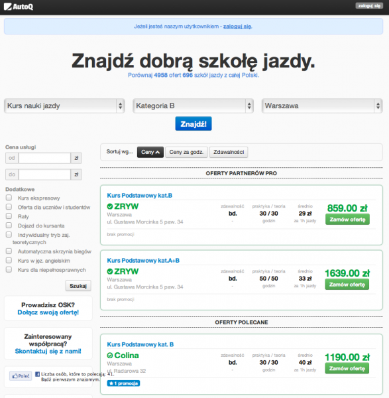Screen dimensions: 389x398
Task: Enable Indywidualny tryb zaj. teoretycznych
Action: (9, 234)
